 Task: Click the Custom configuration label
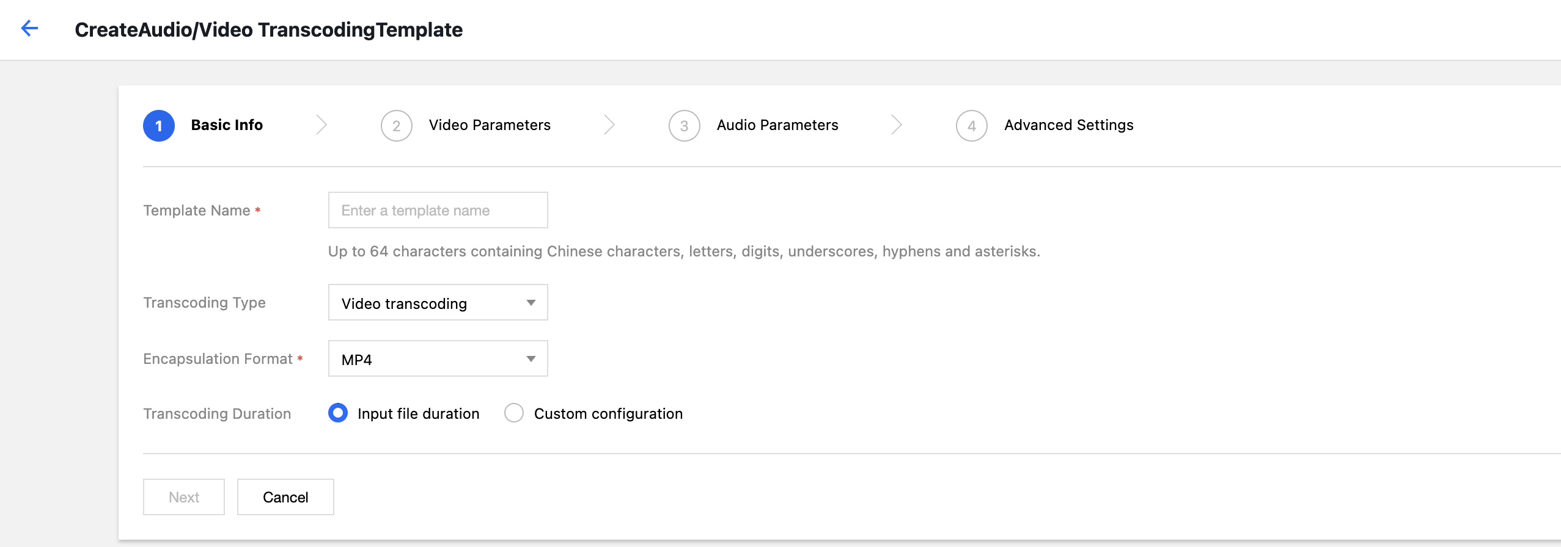[x=608, y=414]
